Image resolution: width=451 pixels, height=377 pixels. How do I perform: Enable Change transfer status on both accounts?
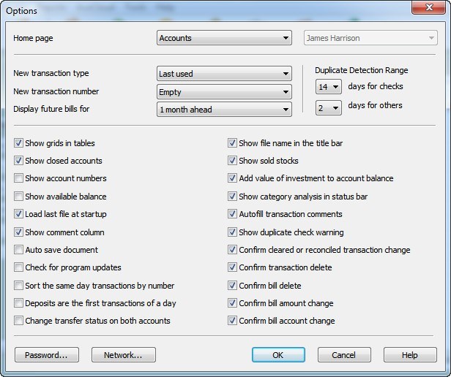[x=19, y=321]
